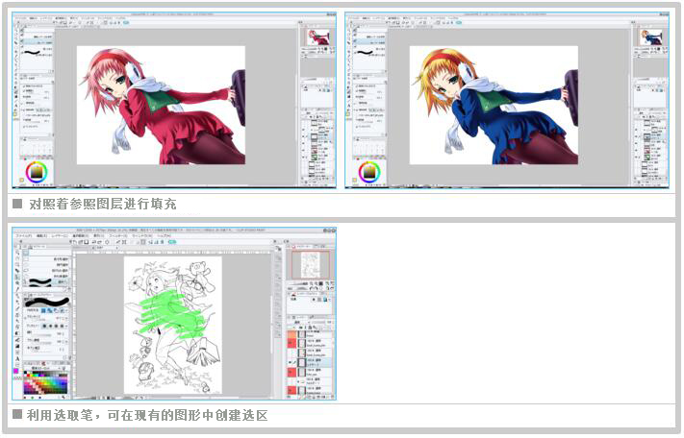This screenshot has width=684, height=438.
Task: Select the green layer thumbnail in blue-dress window
Action: [x=647, y=158]
